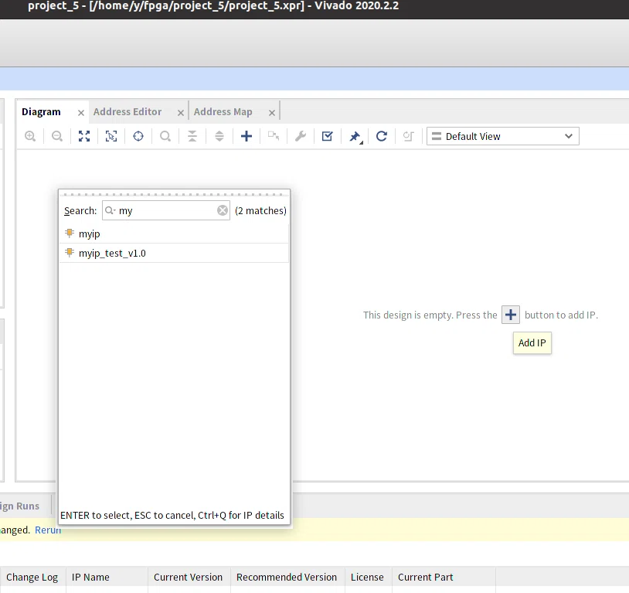The width and height of the screenshot is (629, 593).
Task: Select myip from the search results
Action: tap(174, 233)
